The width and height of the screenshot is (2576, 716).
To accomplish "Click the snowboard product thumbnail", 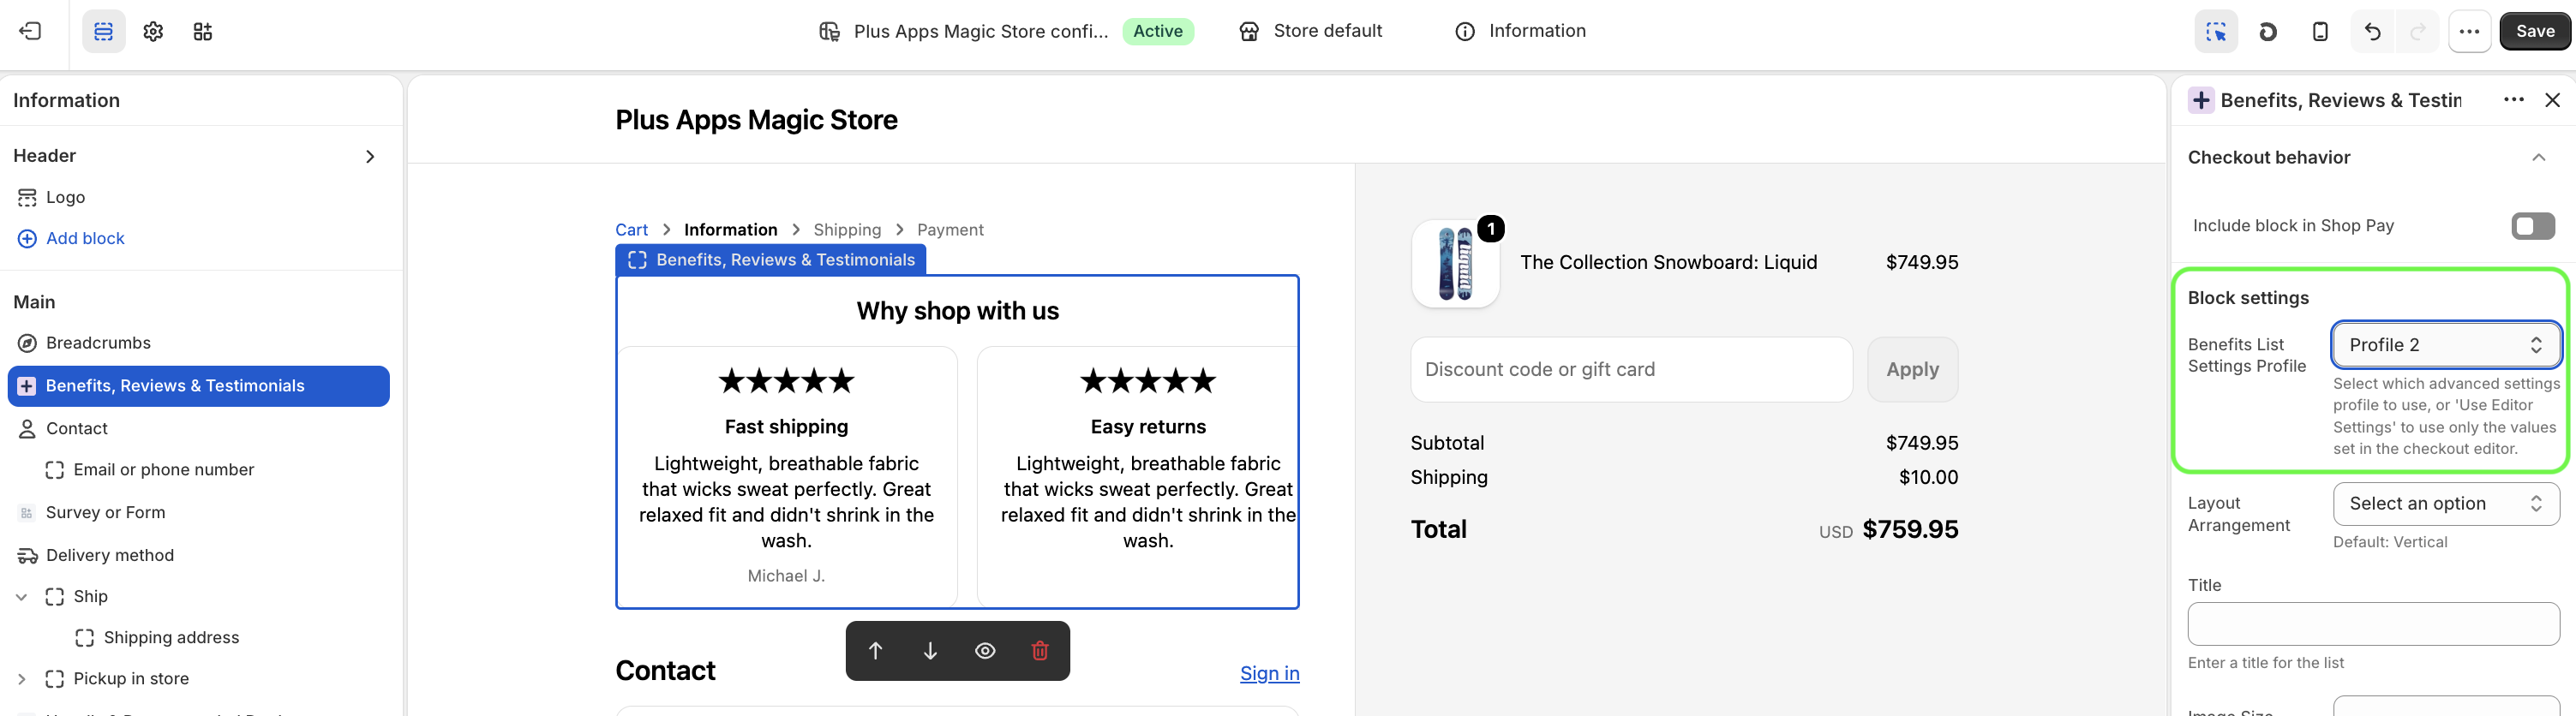I will [1455, 263].
